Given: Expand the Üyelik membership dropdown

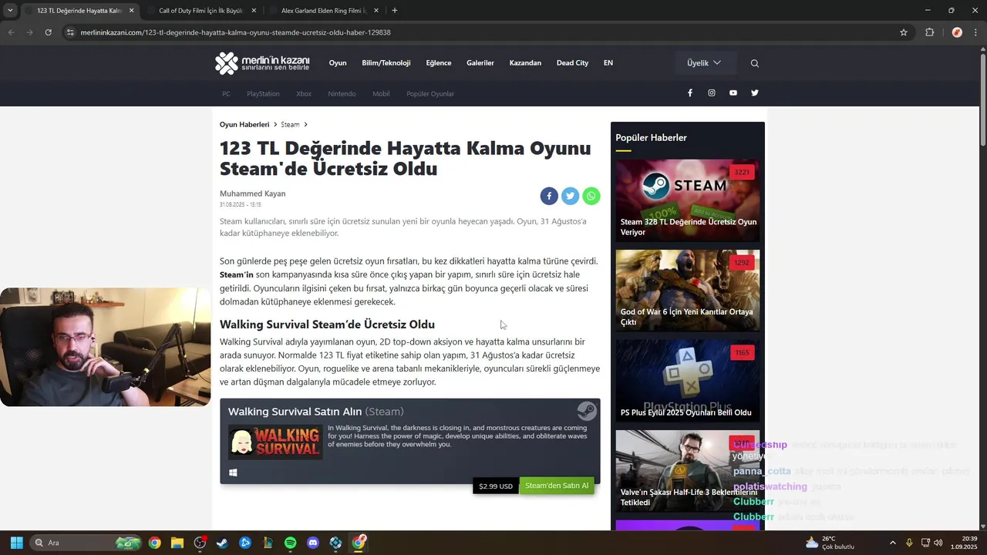Looking at the screenshot, I should point(705,63).
